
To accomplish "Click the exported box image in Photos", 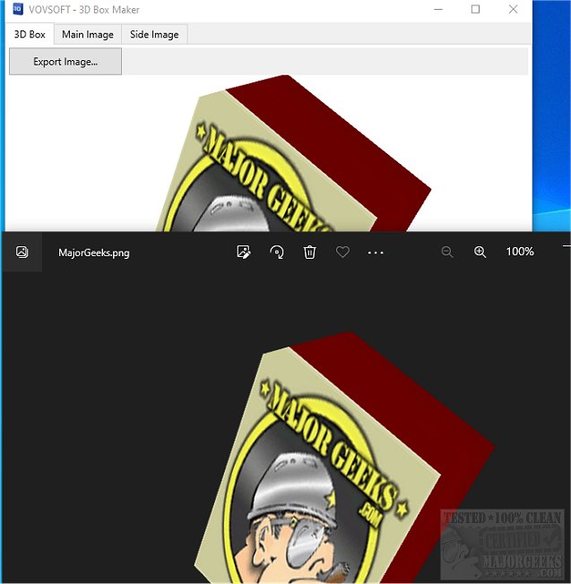I will coord(343,458).
